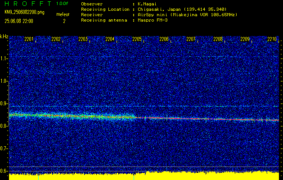This screenshot has width=283, height=180.
Task: Click the 2203 time marker
Action: pos(83,39)
